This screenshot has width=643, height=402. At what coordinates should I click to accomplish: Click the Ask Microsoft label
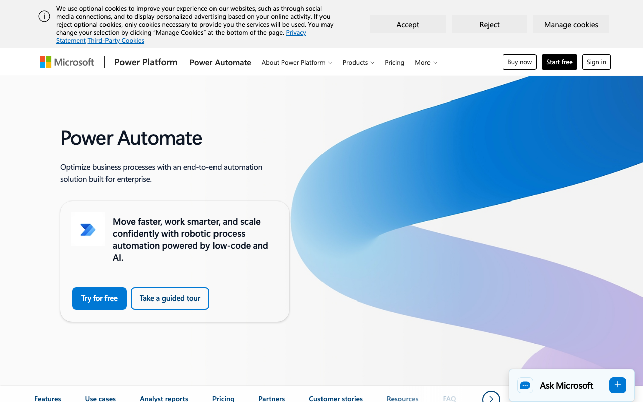point(566,385)
